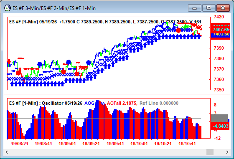This screenshot has width=234, height=159.
Task: Click the 7370 price axis label
Action: click(219, 69)
